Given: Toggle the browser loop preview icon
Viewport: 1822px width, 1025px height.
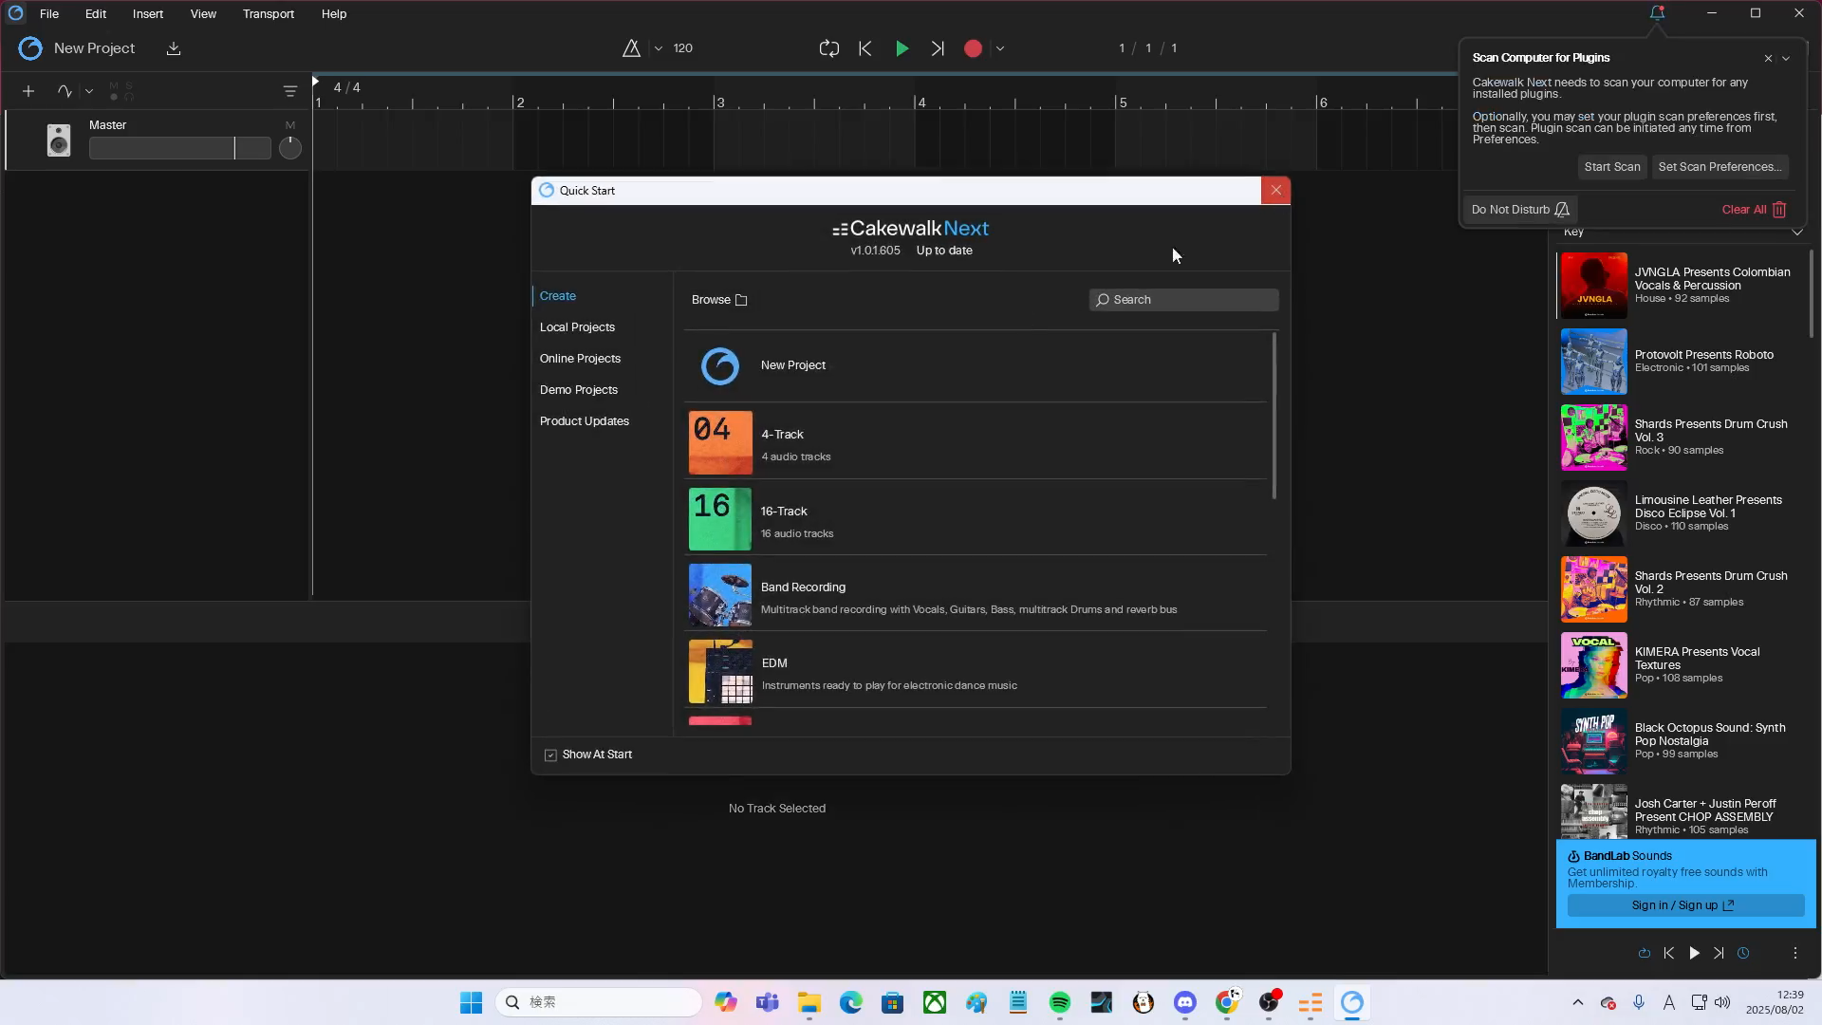Looking at the screenshot, I should (1645, 954).
